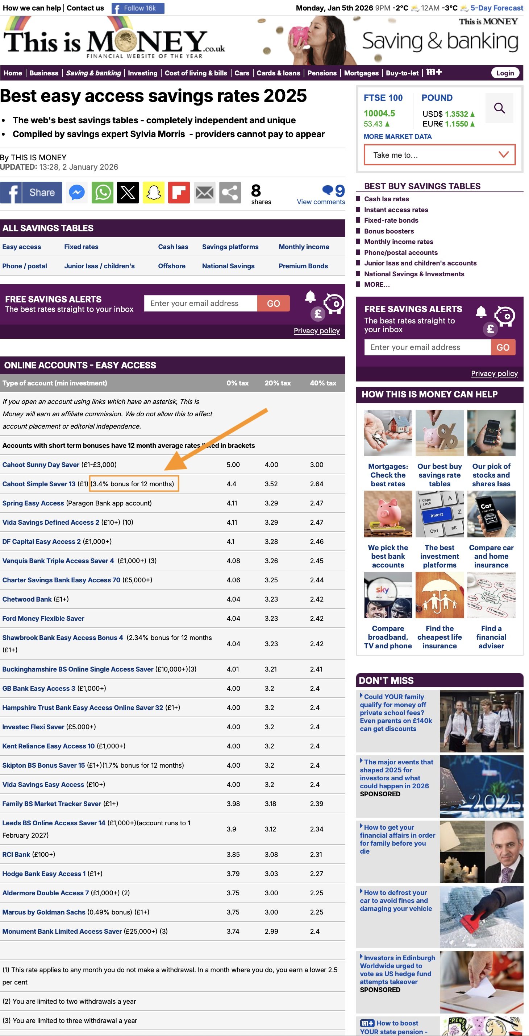Open the search magnifier icon
529x1036 pixels.
[499, 108]
